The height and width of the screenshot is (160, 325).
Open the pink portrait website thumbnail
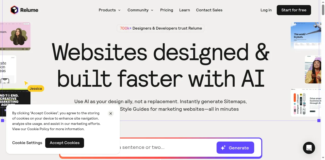[x=15, y=36]
